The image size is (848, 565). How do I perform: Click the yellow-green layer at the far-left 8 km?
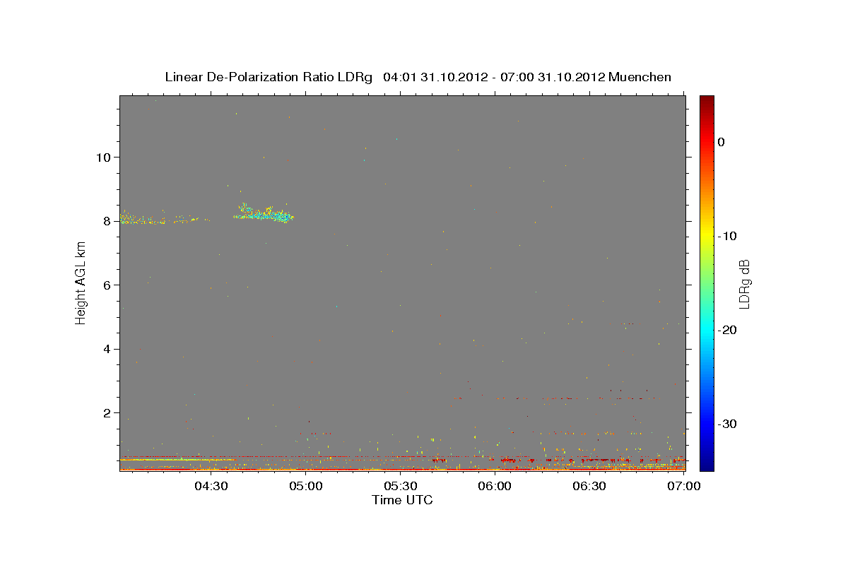(141, 220)
